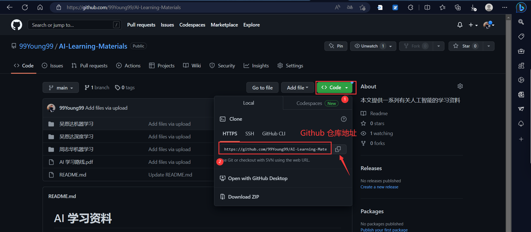
Task: Open the main branch selector
Action: point(61,88)
